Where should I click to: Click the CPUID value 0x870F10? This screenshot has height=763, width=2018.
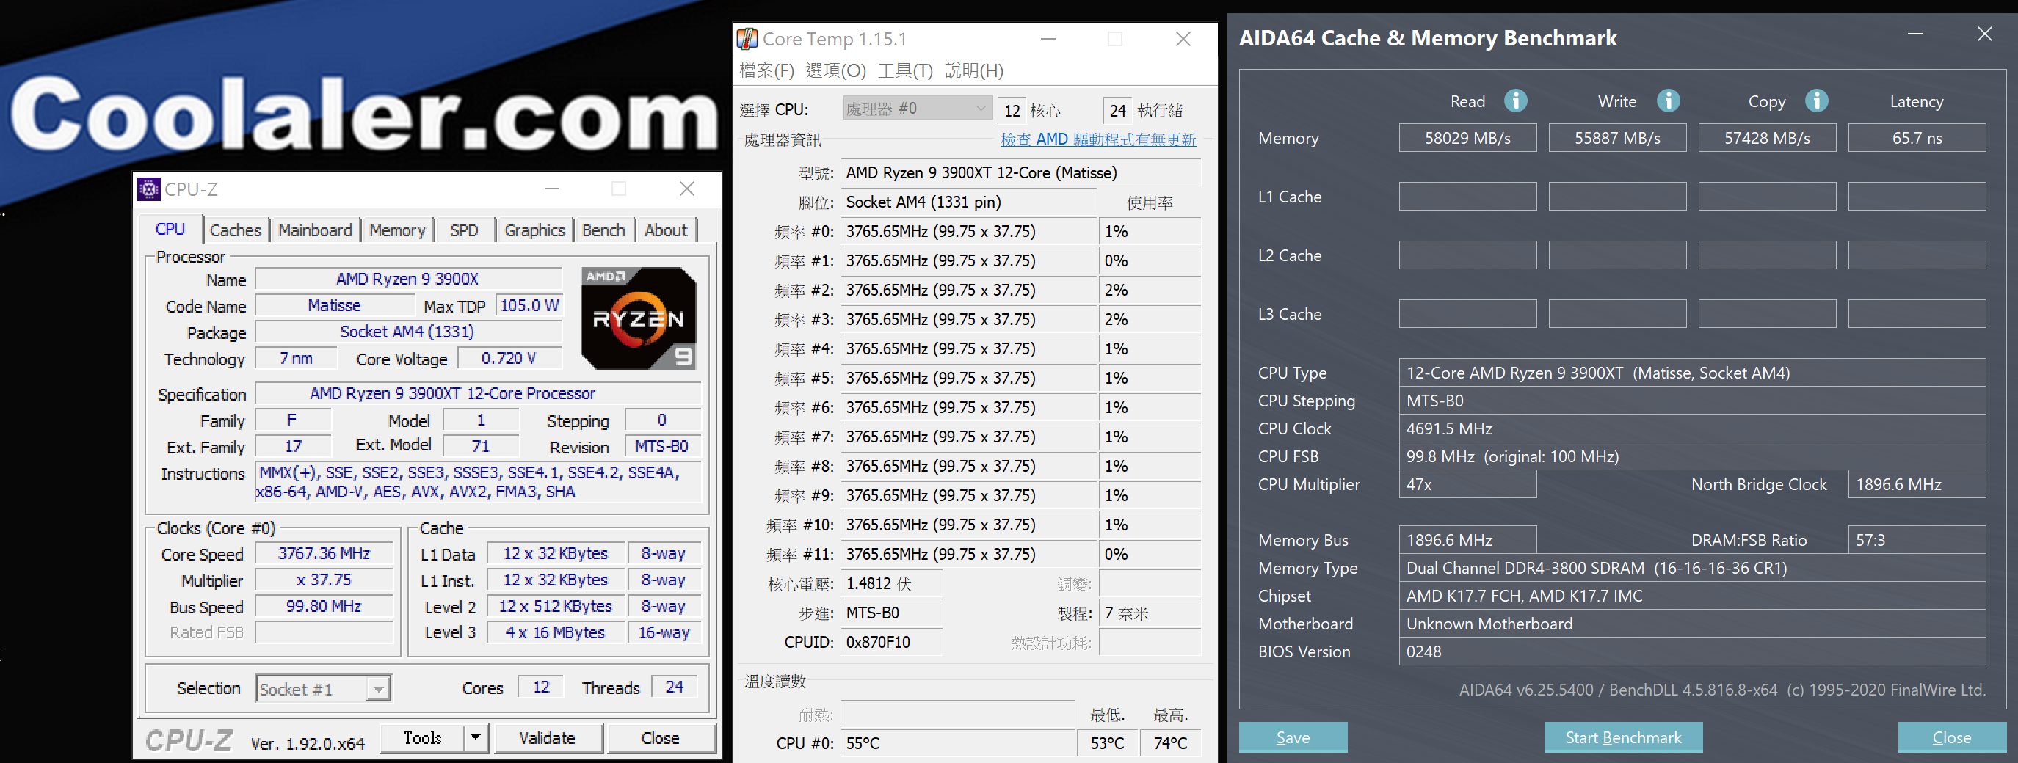[x=890, y=643]
